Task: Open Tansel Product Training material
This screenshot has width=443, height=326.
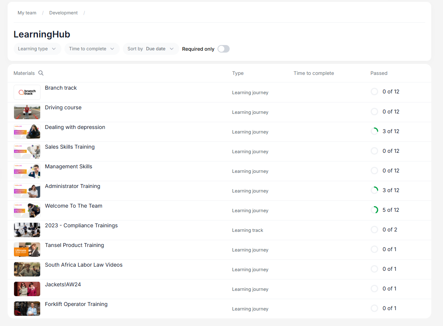Action: point(74,245)
